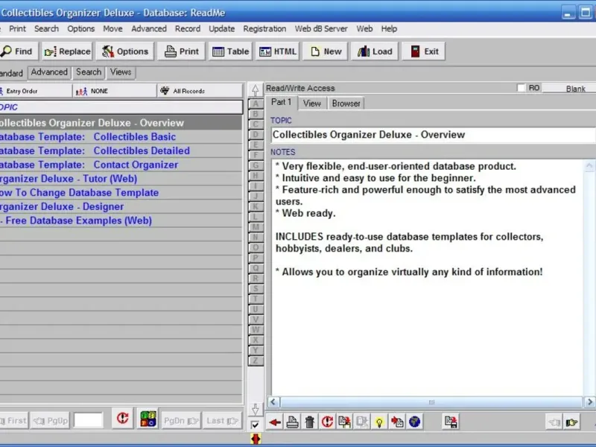Click the printer icon below the notes
Screen dimensions: 596x447
click(x=293, y=422)
